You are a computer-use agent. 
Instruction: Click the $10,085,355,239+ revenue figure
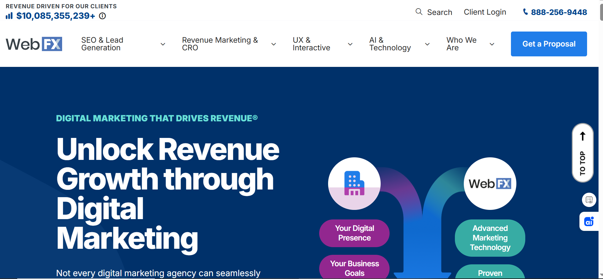pyautogui.click(x=56, y=16)
